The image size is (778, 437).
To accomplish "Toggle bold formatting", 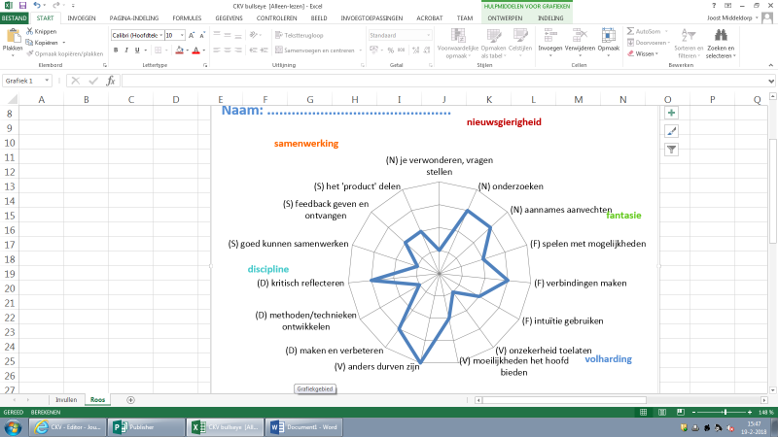I will (116, 50).
